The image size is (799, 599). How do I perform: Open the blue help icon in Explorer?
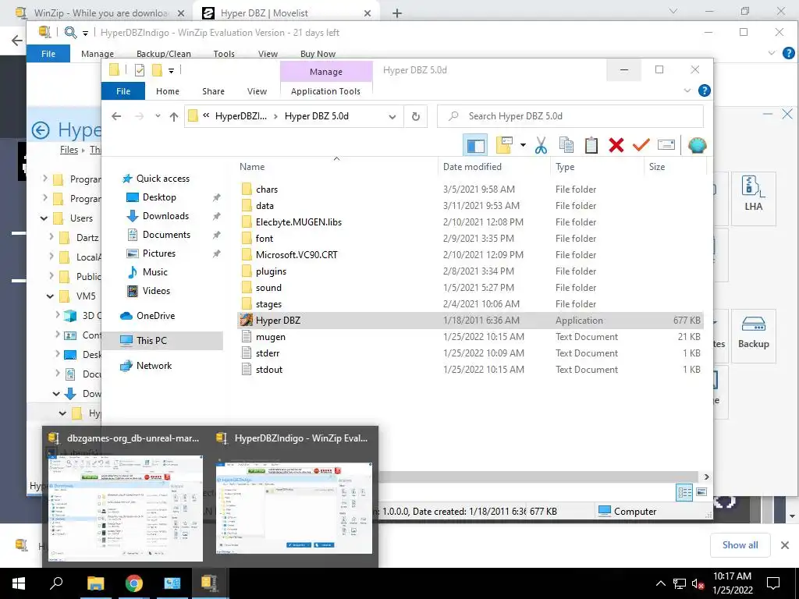(705, 90)
